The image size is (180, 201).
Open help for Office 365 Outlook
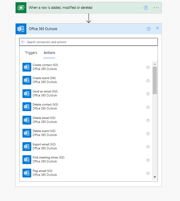(148, 29)
